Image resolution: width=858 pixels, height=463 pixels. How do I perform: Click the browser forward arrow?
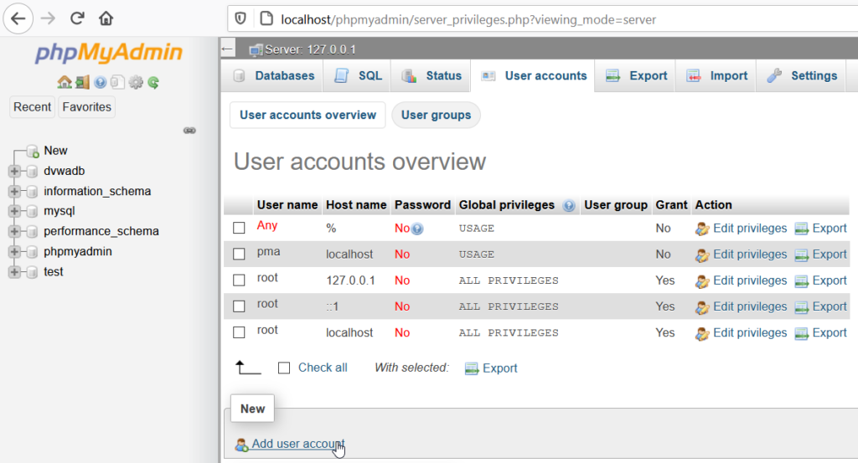coord(48,18)
